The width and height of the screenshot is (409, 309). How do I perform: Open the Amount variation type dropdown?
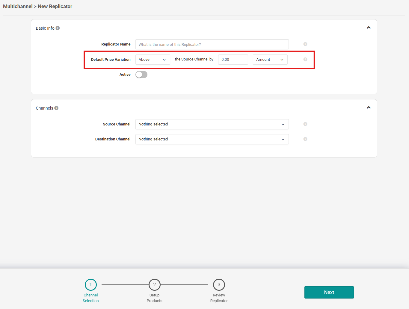click(270, 60)
